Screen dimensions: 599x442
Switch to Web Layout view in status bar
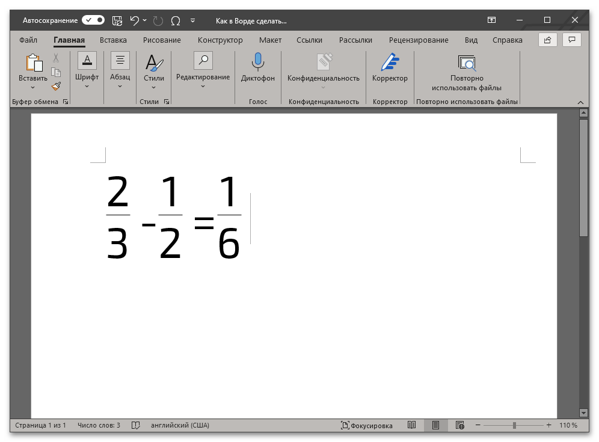tap(460, 425)
